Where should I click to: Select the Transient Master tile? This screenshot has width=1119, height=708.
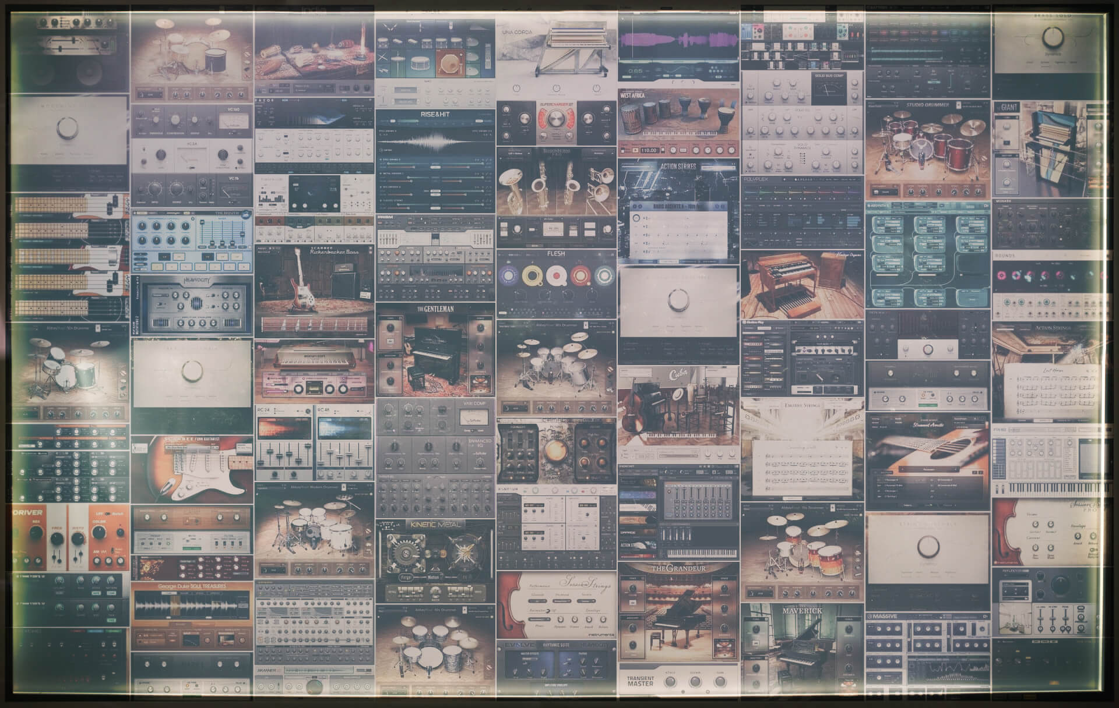678,679
